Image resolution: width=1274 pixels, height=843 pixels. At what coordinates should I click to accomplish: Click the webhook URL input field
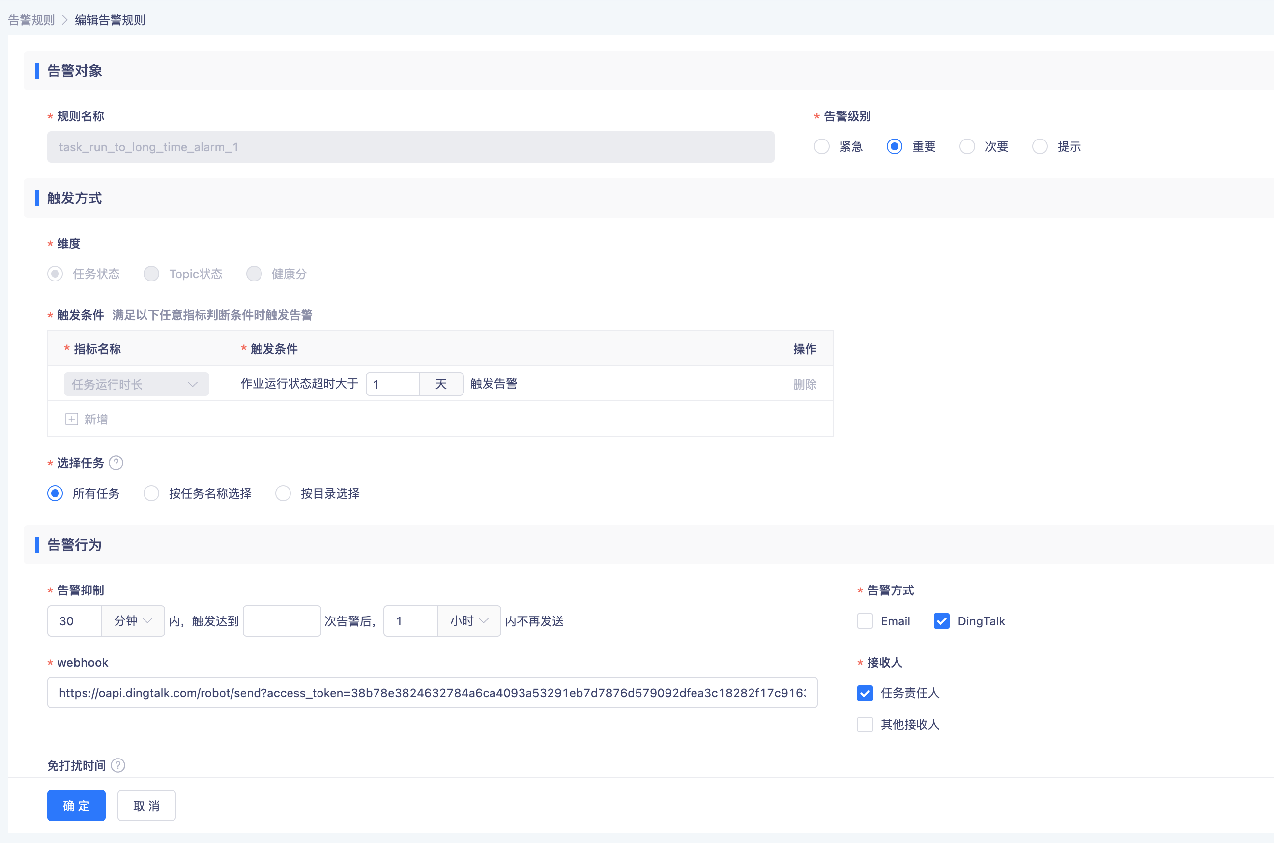(x=432, y=693)
